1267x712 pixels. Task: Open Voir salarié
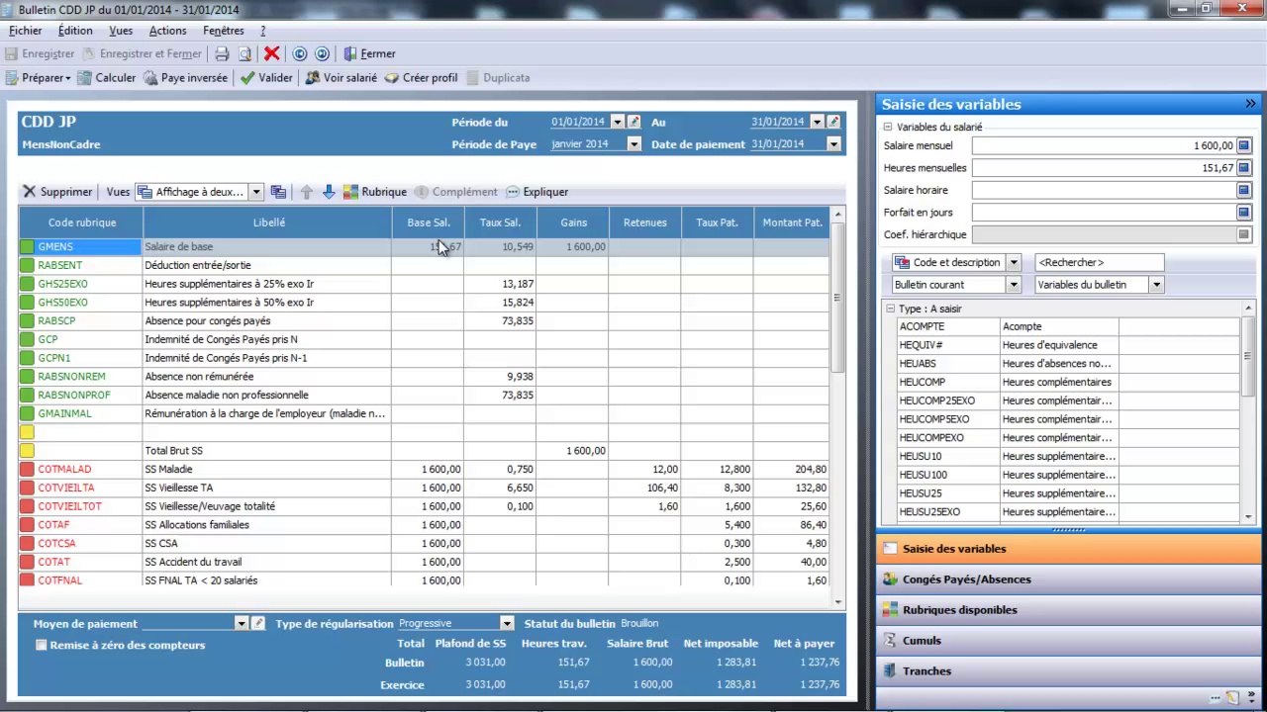[341, 78]
